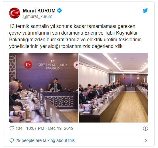Like the tweet with heart icon
The image size is (158, 148).
pyautogui.click(x=12, y=128)
